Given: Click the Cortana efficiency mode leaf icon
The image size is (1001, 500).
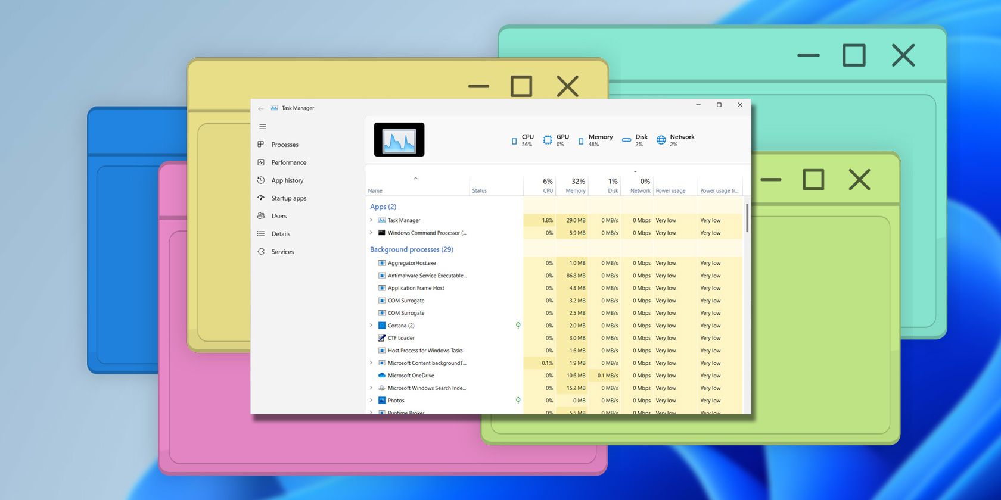Looking at the screenshot, I should (x=518, y=326).
